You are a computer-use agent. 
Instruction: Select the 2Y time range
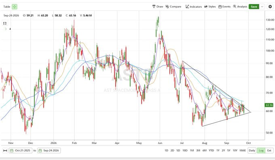click(x=223, y=151)
